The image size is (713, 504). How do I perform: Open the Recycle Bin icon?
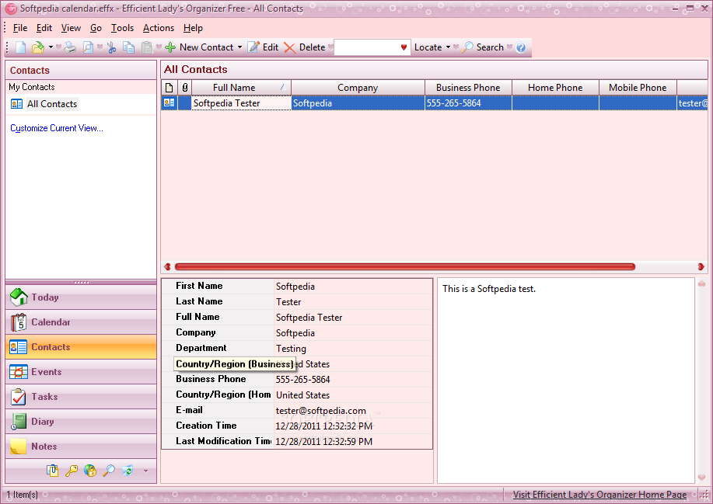coord(128,471)
